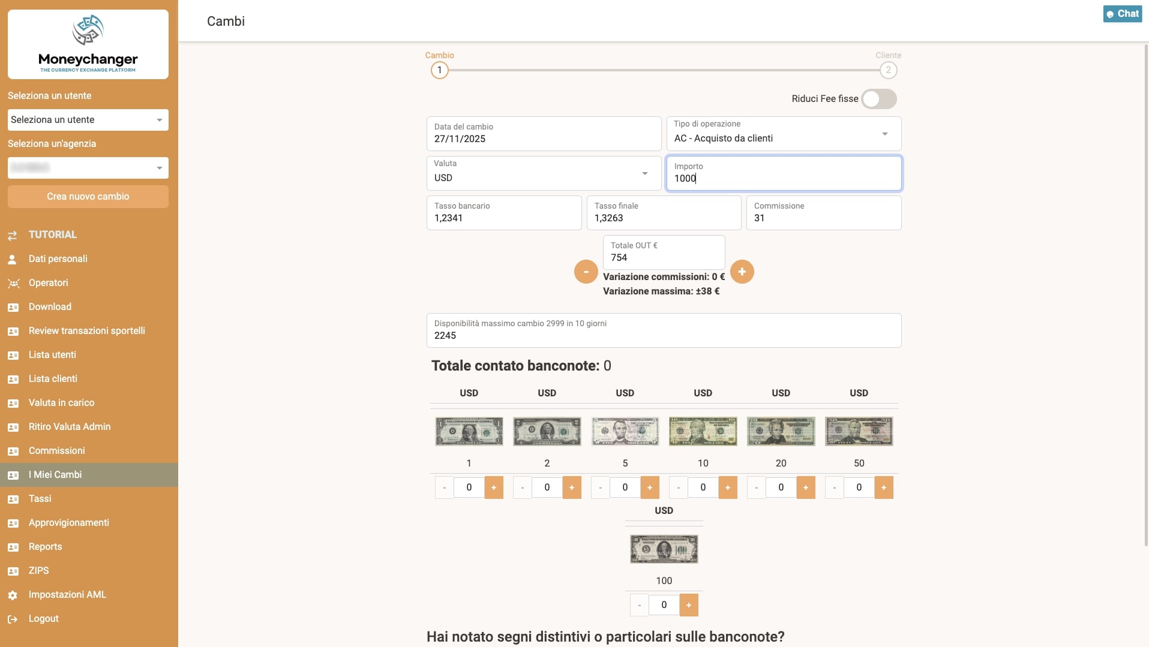Click the TUTORIAL swap arrows icon

pos(13,236)
